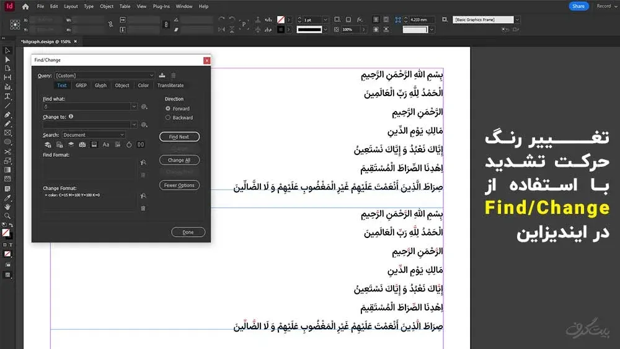Image resolution: width=620 pixels, height=349 pixels.
Task: Open the Query dropdown
Action: click(x=105, y=76)
